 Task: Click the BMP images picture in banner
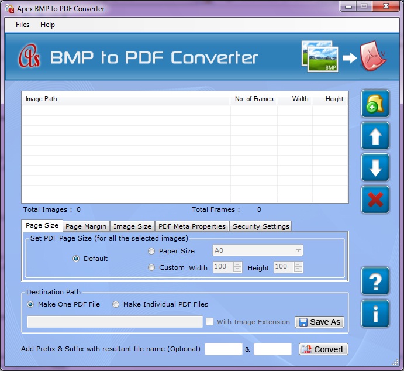pyautogui.click(x=320, y=56)
